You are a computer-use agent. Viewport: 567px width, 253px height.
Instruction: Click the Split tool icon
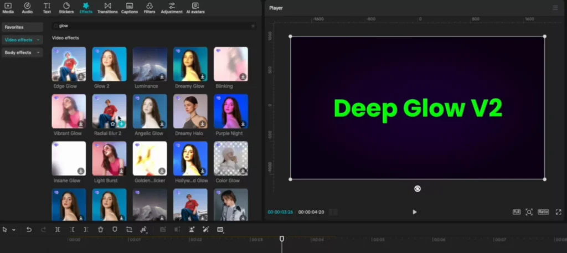tap(58, 229)
